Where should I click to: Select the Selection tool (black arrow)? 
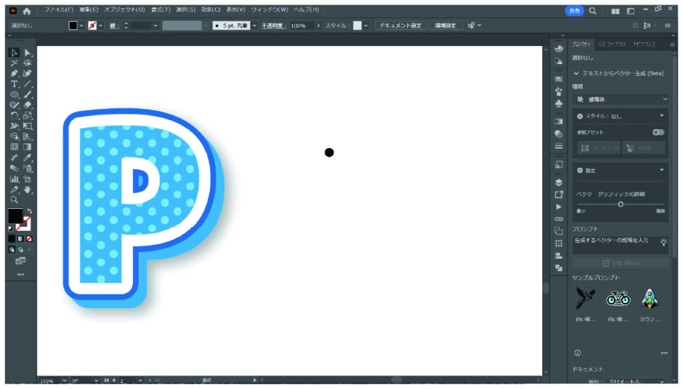(14, 53)
